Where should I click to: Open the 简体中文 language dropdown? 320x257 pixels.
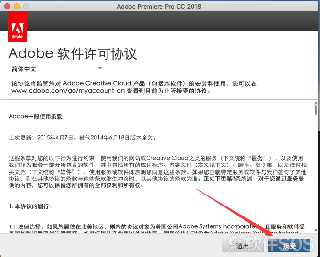coord(57,69)
